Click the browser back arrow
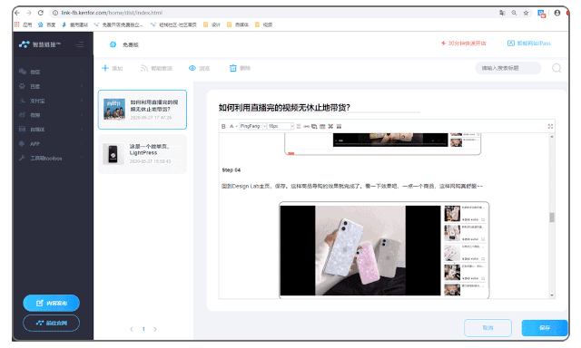Screen dimensions: 581x348 [x=17, y=13]
